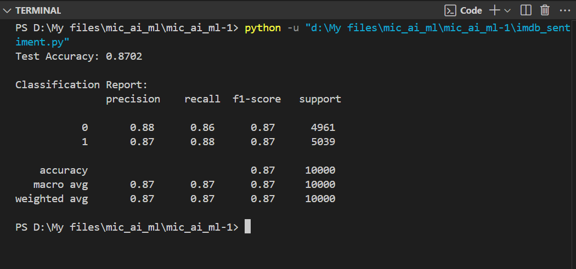Kill the terminal with the trash icon
576x269 pixels.
point(545,10)
